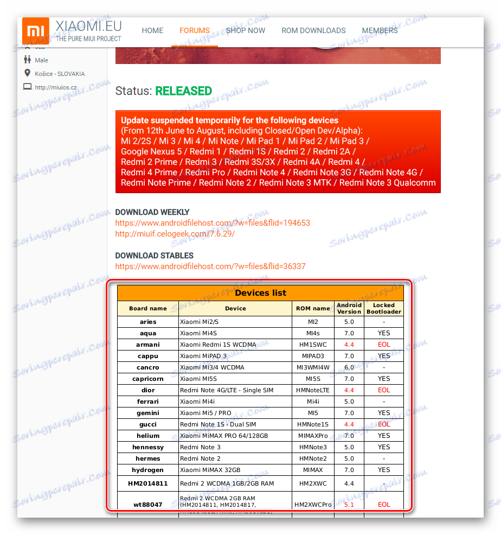Click the laptop icon beside miuios.cz
The width and height of the screenshot is (501, 535).
(x=27, y=87)
